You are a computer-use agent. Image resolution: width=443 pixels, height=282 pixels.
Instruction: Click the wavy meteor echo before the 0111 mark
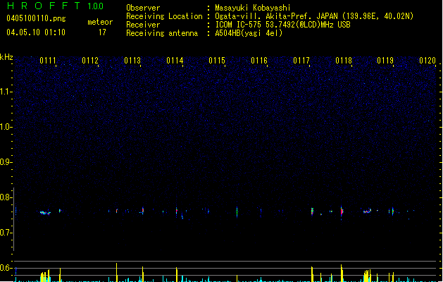point(45,213)
